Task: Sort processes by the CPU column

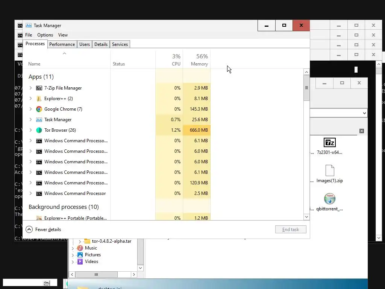Action: [169, 60]
